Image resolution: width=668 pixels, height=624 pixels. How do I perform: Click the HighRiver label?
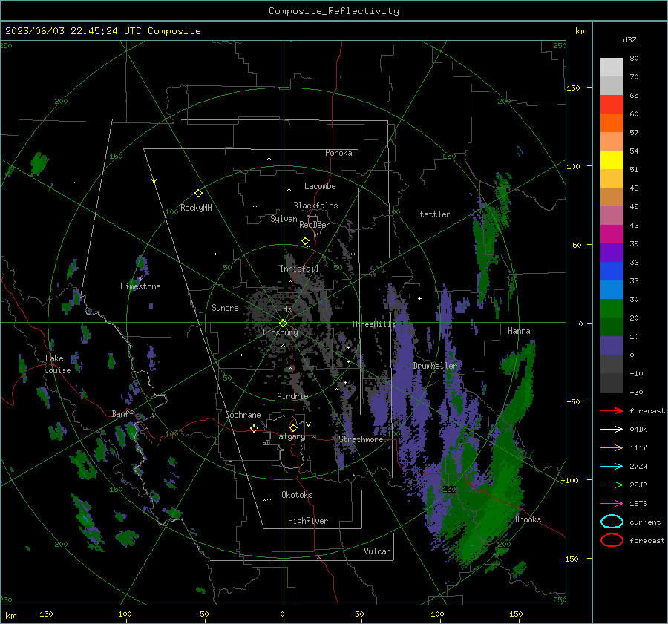click(308, 521)
